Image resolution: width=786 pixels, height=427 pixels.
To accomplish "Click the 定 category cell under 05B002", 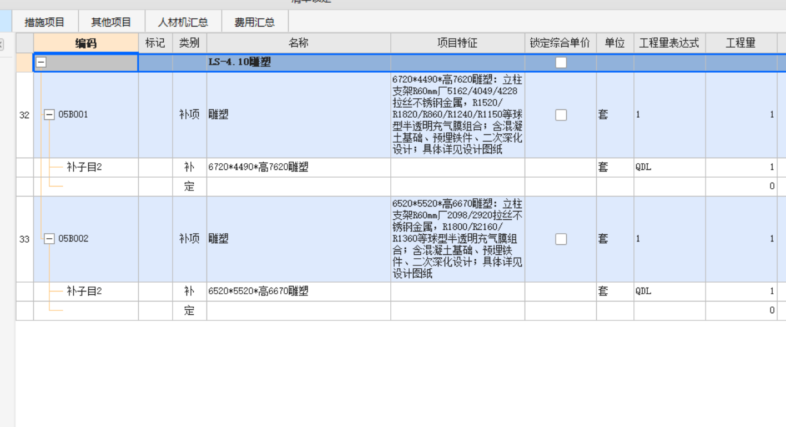I will click(x=190, y=310).
